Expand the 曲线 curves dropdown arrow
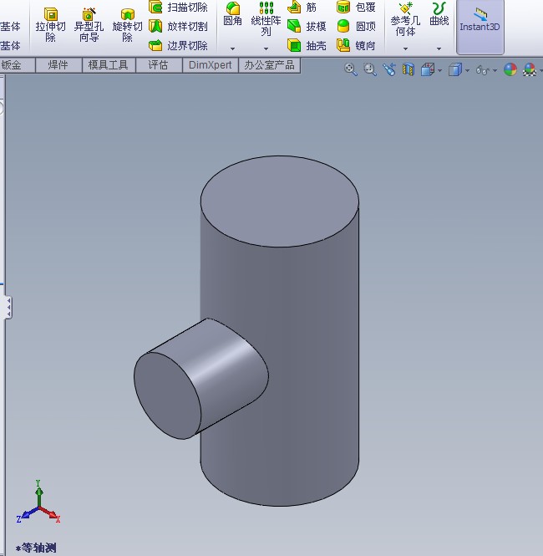 439,48
